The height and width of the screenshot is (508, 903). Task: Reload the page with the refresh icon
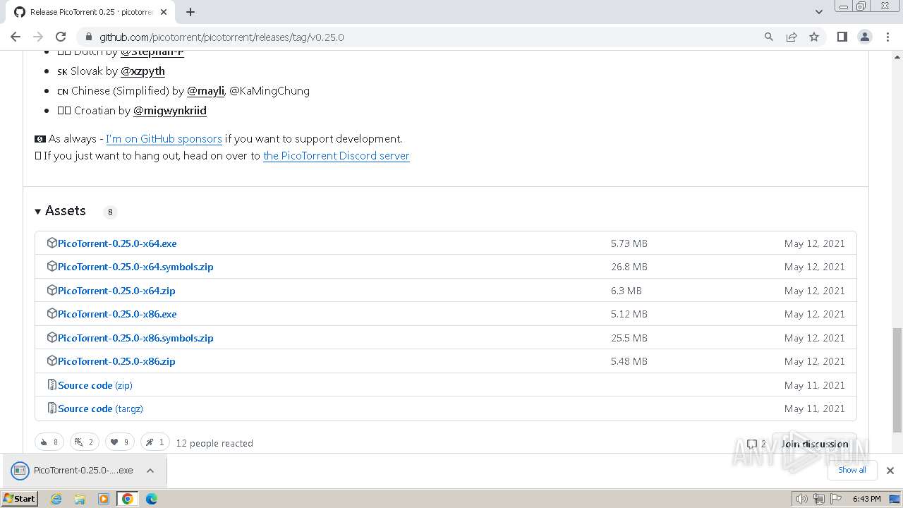coord(61,37)
